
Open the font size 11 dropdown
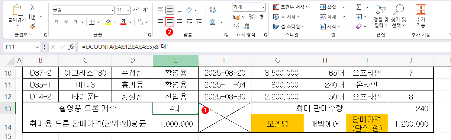128,10
